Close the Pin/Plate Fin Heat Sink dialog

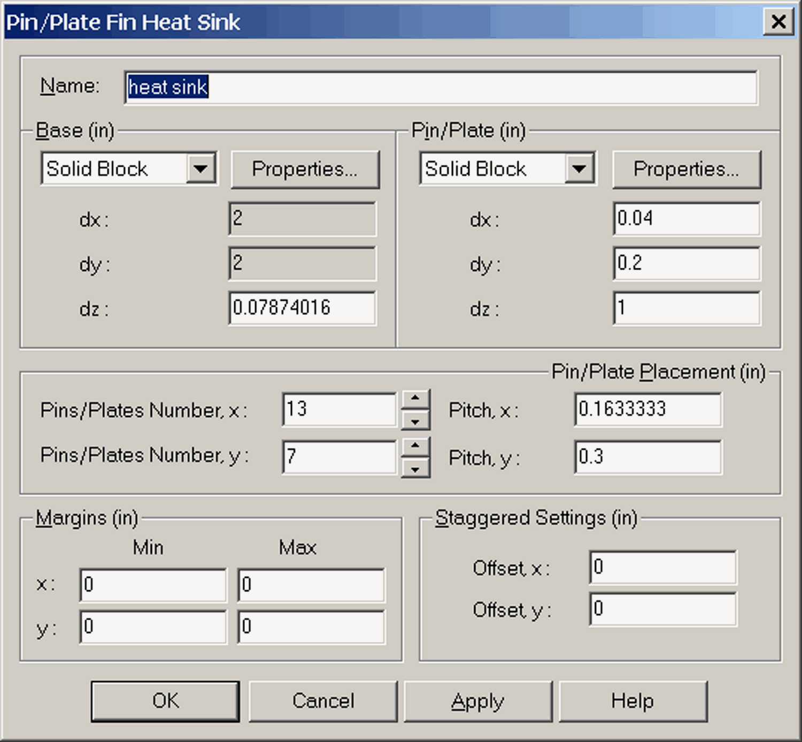click(778, 22)
